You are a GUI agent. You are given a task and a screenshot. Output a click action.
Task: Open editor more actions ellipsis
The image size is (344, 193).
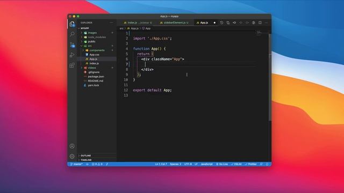tap(267, 23)
